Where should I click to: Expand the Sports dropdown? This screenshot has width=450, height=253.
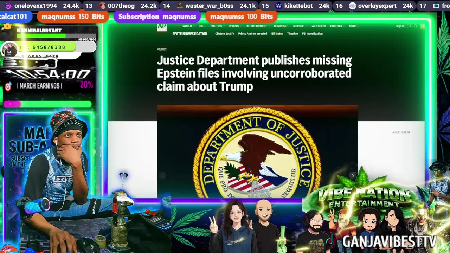(235, 26)
